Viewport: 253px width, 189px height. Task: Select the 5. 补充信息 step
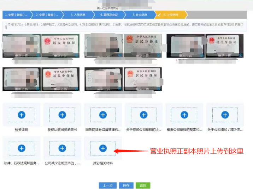point(139,15)
